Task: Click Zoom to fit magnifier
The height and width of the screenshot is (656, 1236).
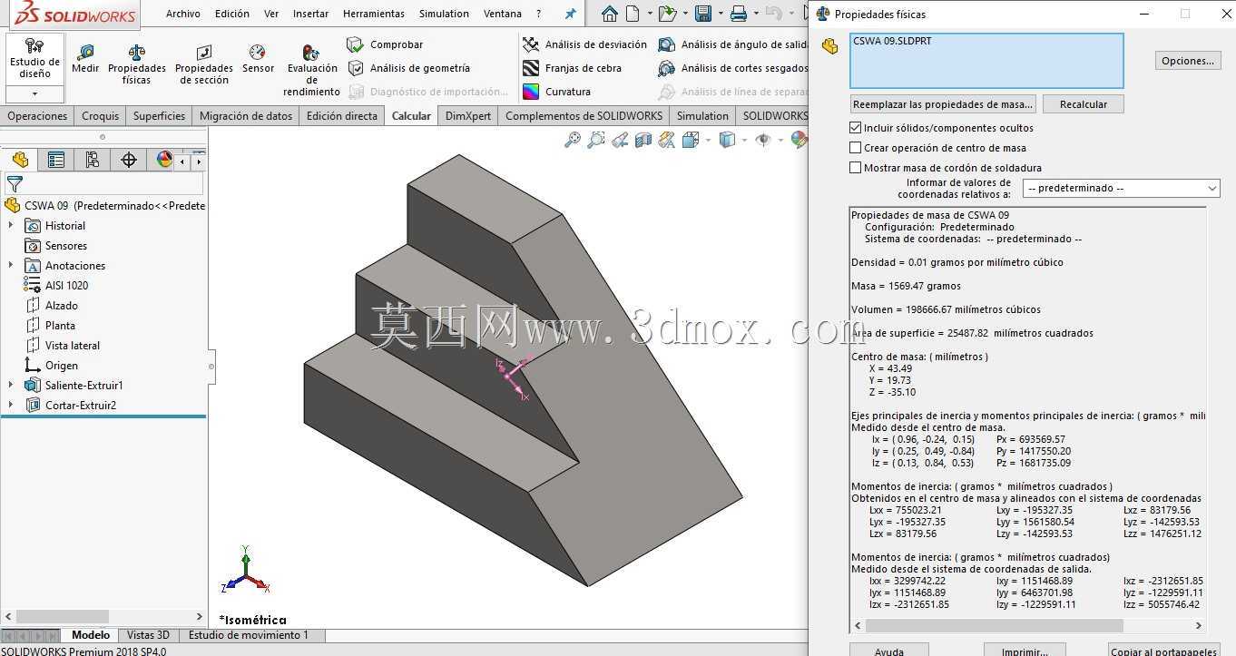Action: tap(573, 140)
